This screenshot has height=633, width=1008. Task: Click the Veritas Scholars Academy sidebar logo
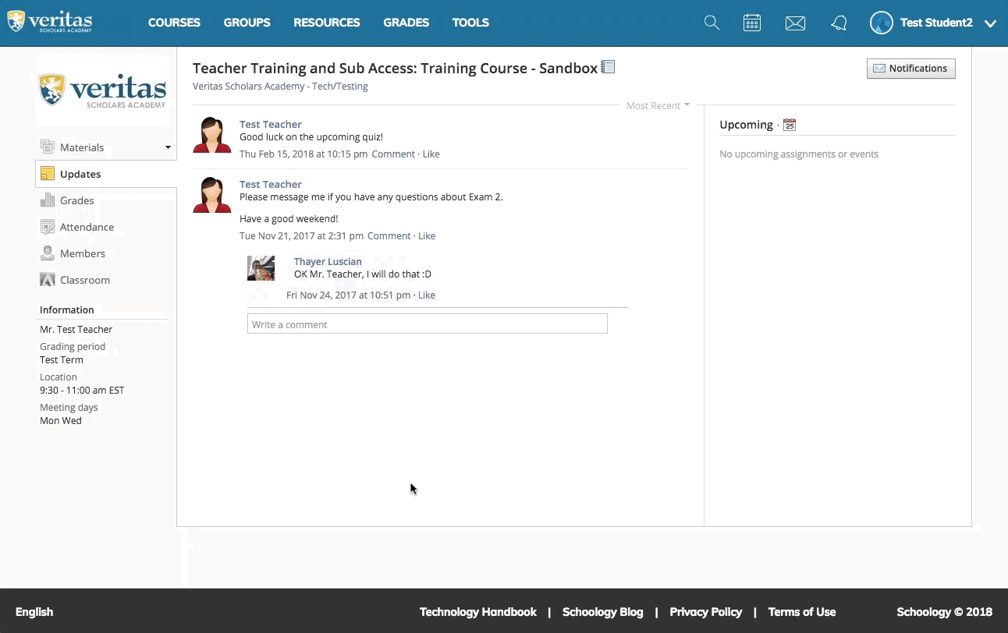coord(102,90)
